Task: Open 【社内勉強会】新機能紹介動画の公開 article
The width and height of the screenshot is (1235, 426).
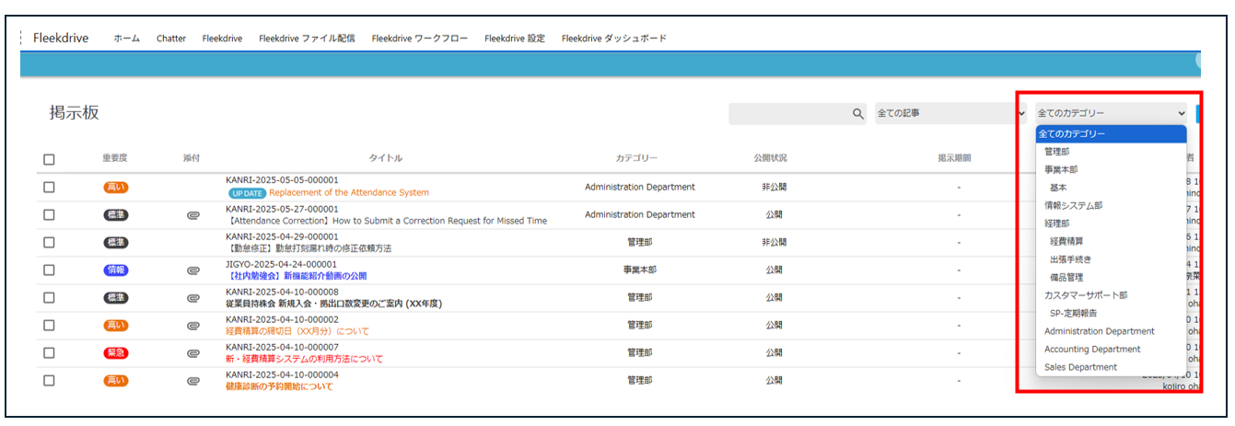Action: click(297, 276)
